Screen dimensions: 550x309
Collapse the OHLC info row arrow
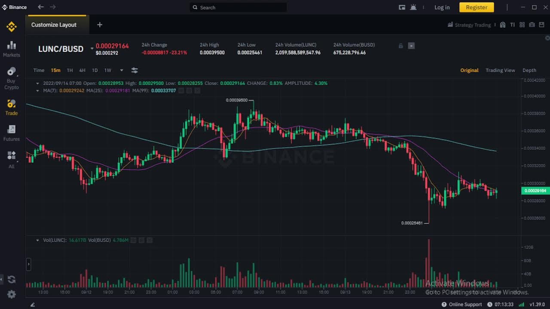38,83
